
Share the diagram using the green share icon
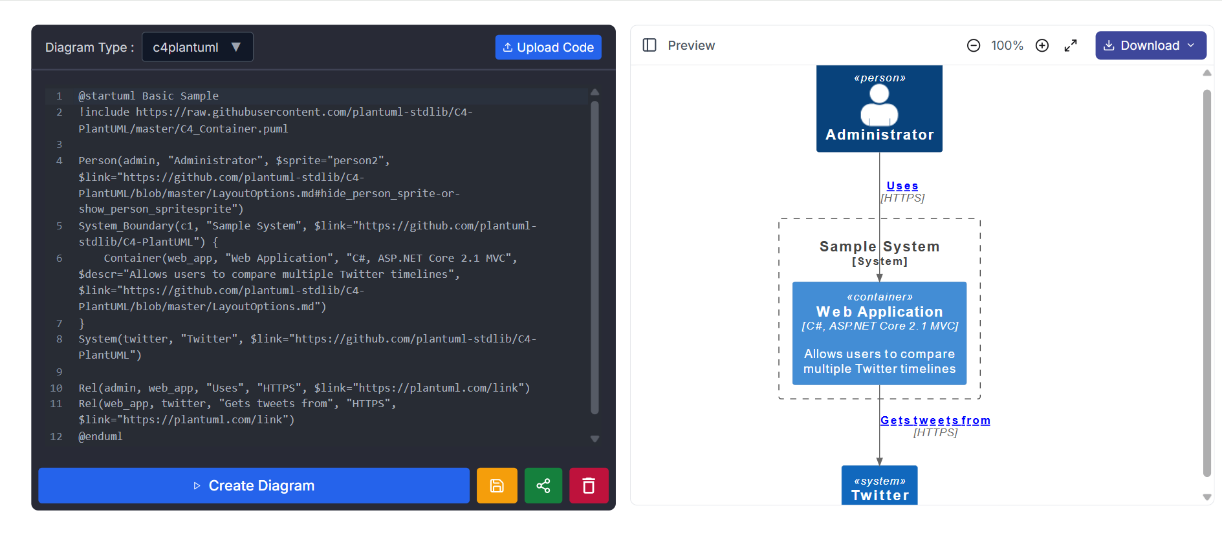[543, 485]
